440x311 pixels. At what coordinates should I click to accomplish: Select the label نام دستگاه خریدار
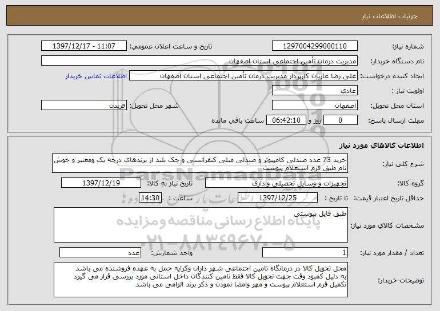point(397,61)
